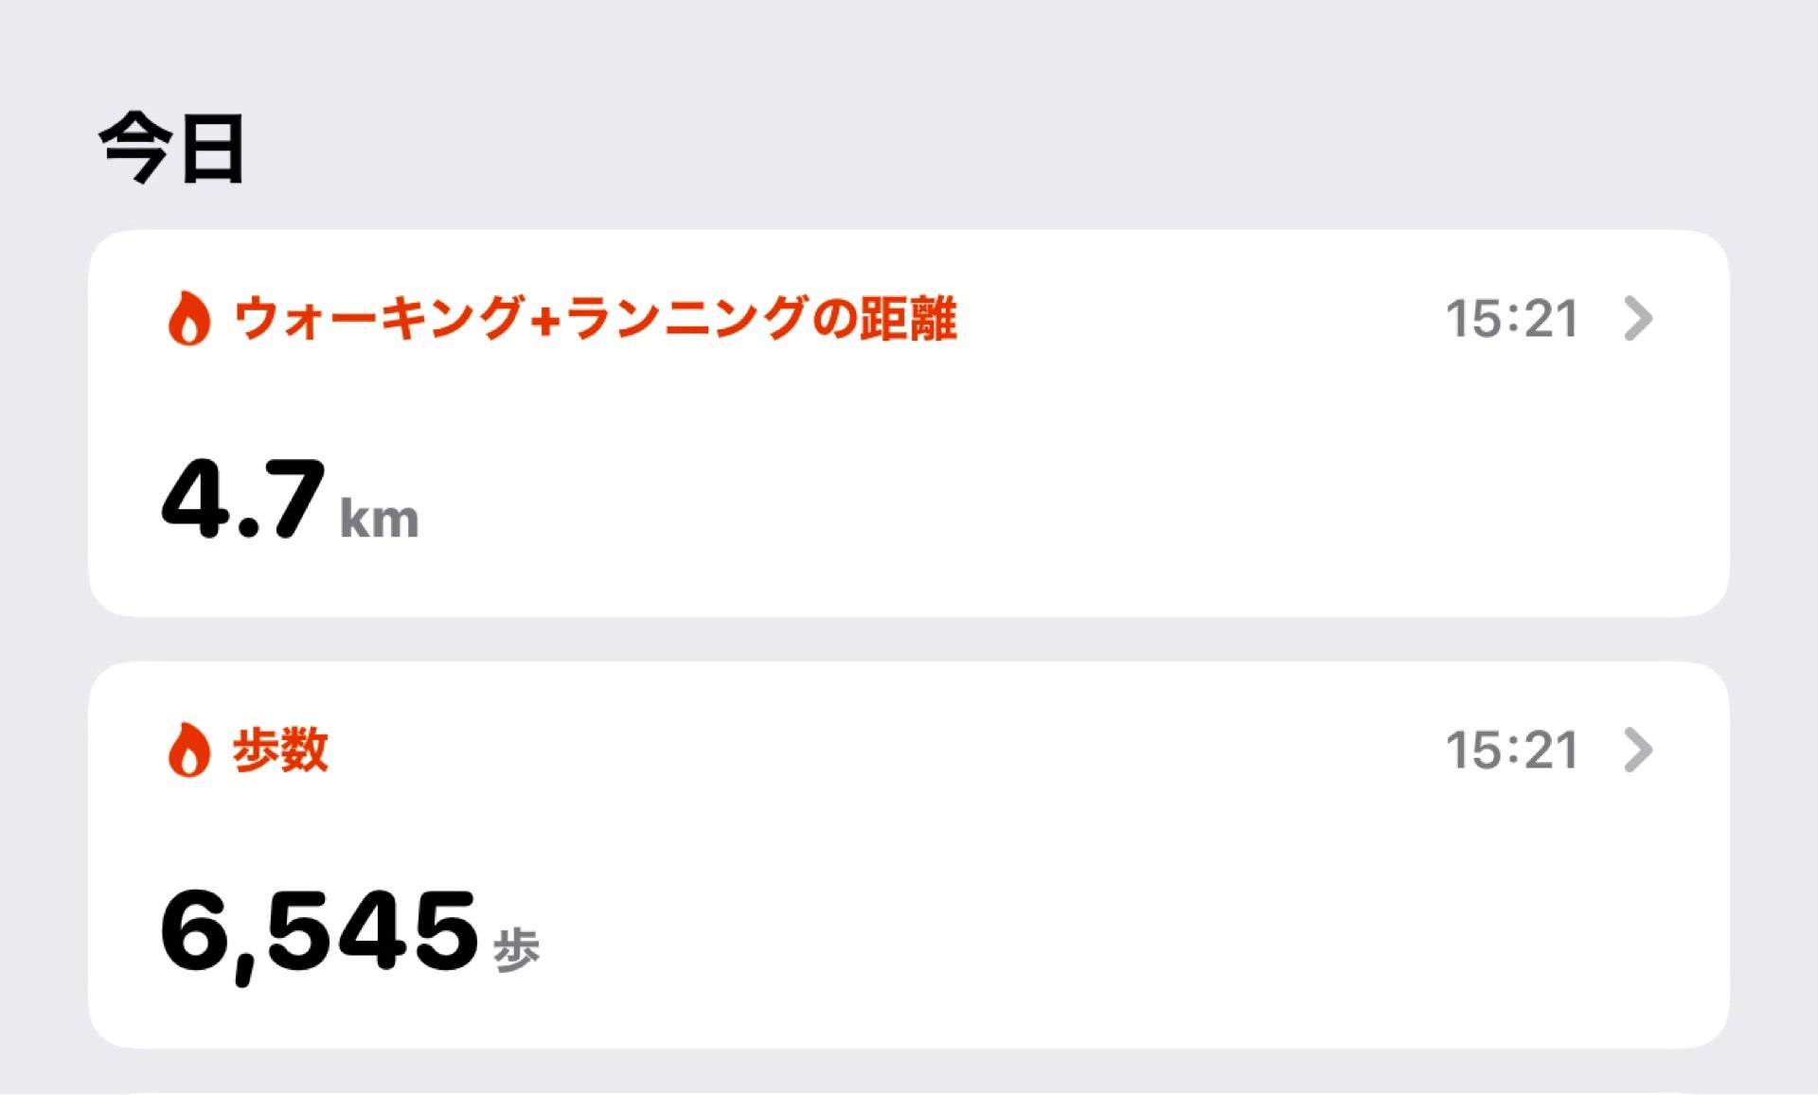Click the の距離 text ending the title
1818x1095 pixels.
(885, 318)
